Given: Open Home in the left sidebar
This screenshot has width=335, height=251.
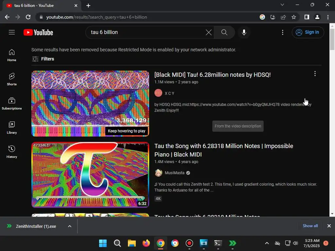Looking at the screenshot, I should pos(12,55).
